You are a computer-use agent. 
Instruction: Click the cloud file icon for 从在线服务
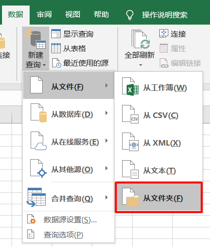click(39, 141)
